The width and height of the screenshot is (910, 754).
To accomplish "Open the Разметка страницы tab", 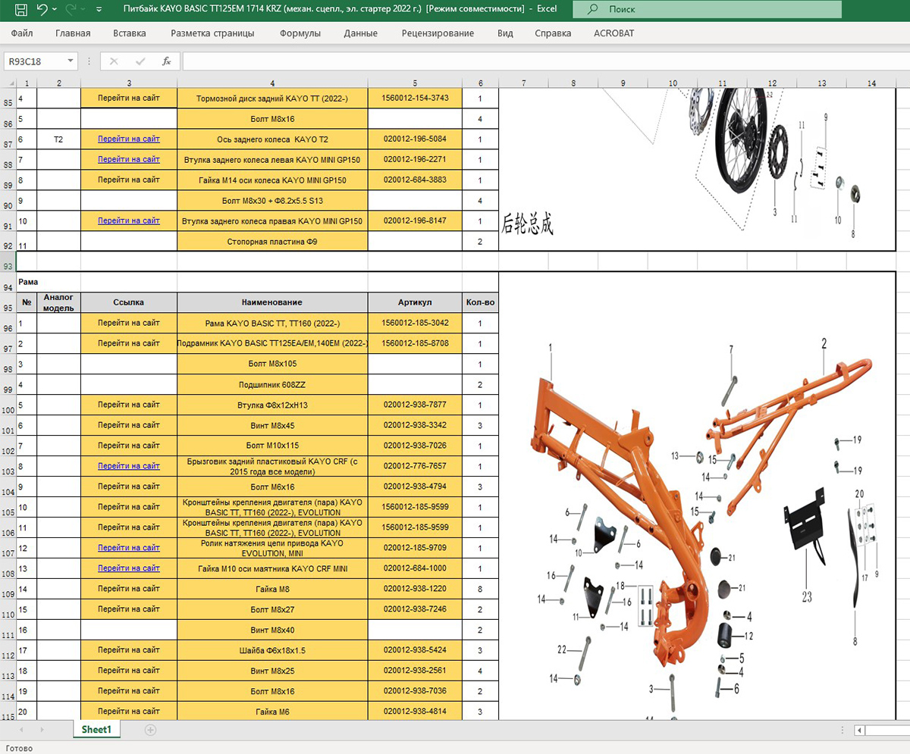I will [212, 33].
